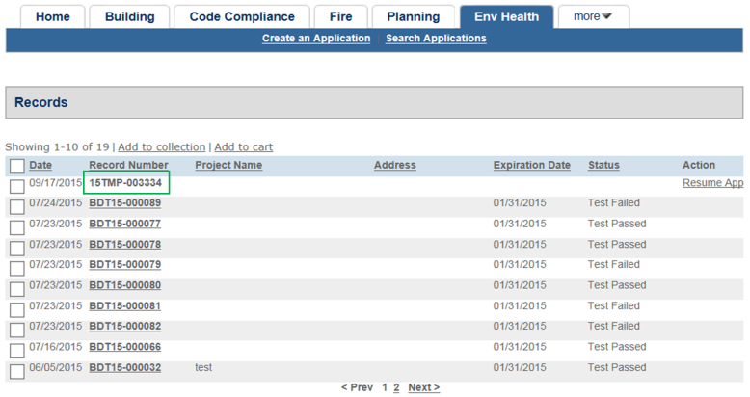Go to the Fire tab
Viewport: 750px width, 397px height.
point(340,16)
